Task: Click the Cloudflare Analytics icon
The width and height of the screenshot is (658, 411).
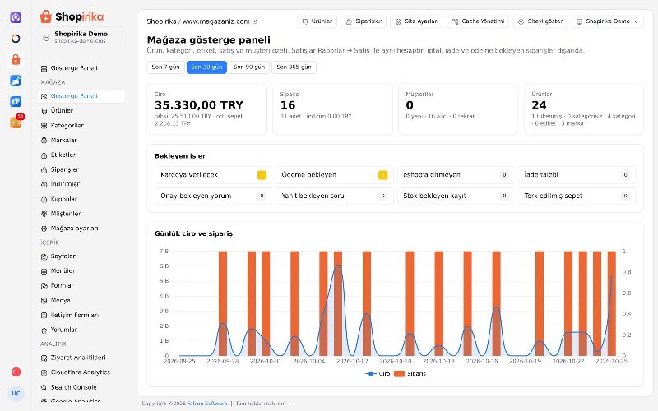Action: 44,372
